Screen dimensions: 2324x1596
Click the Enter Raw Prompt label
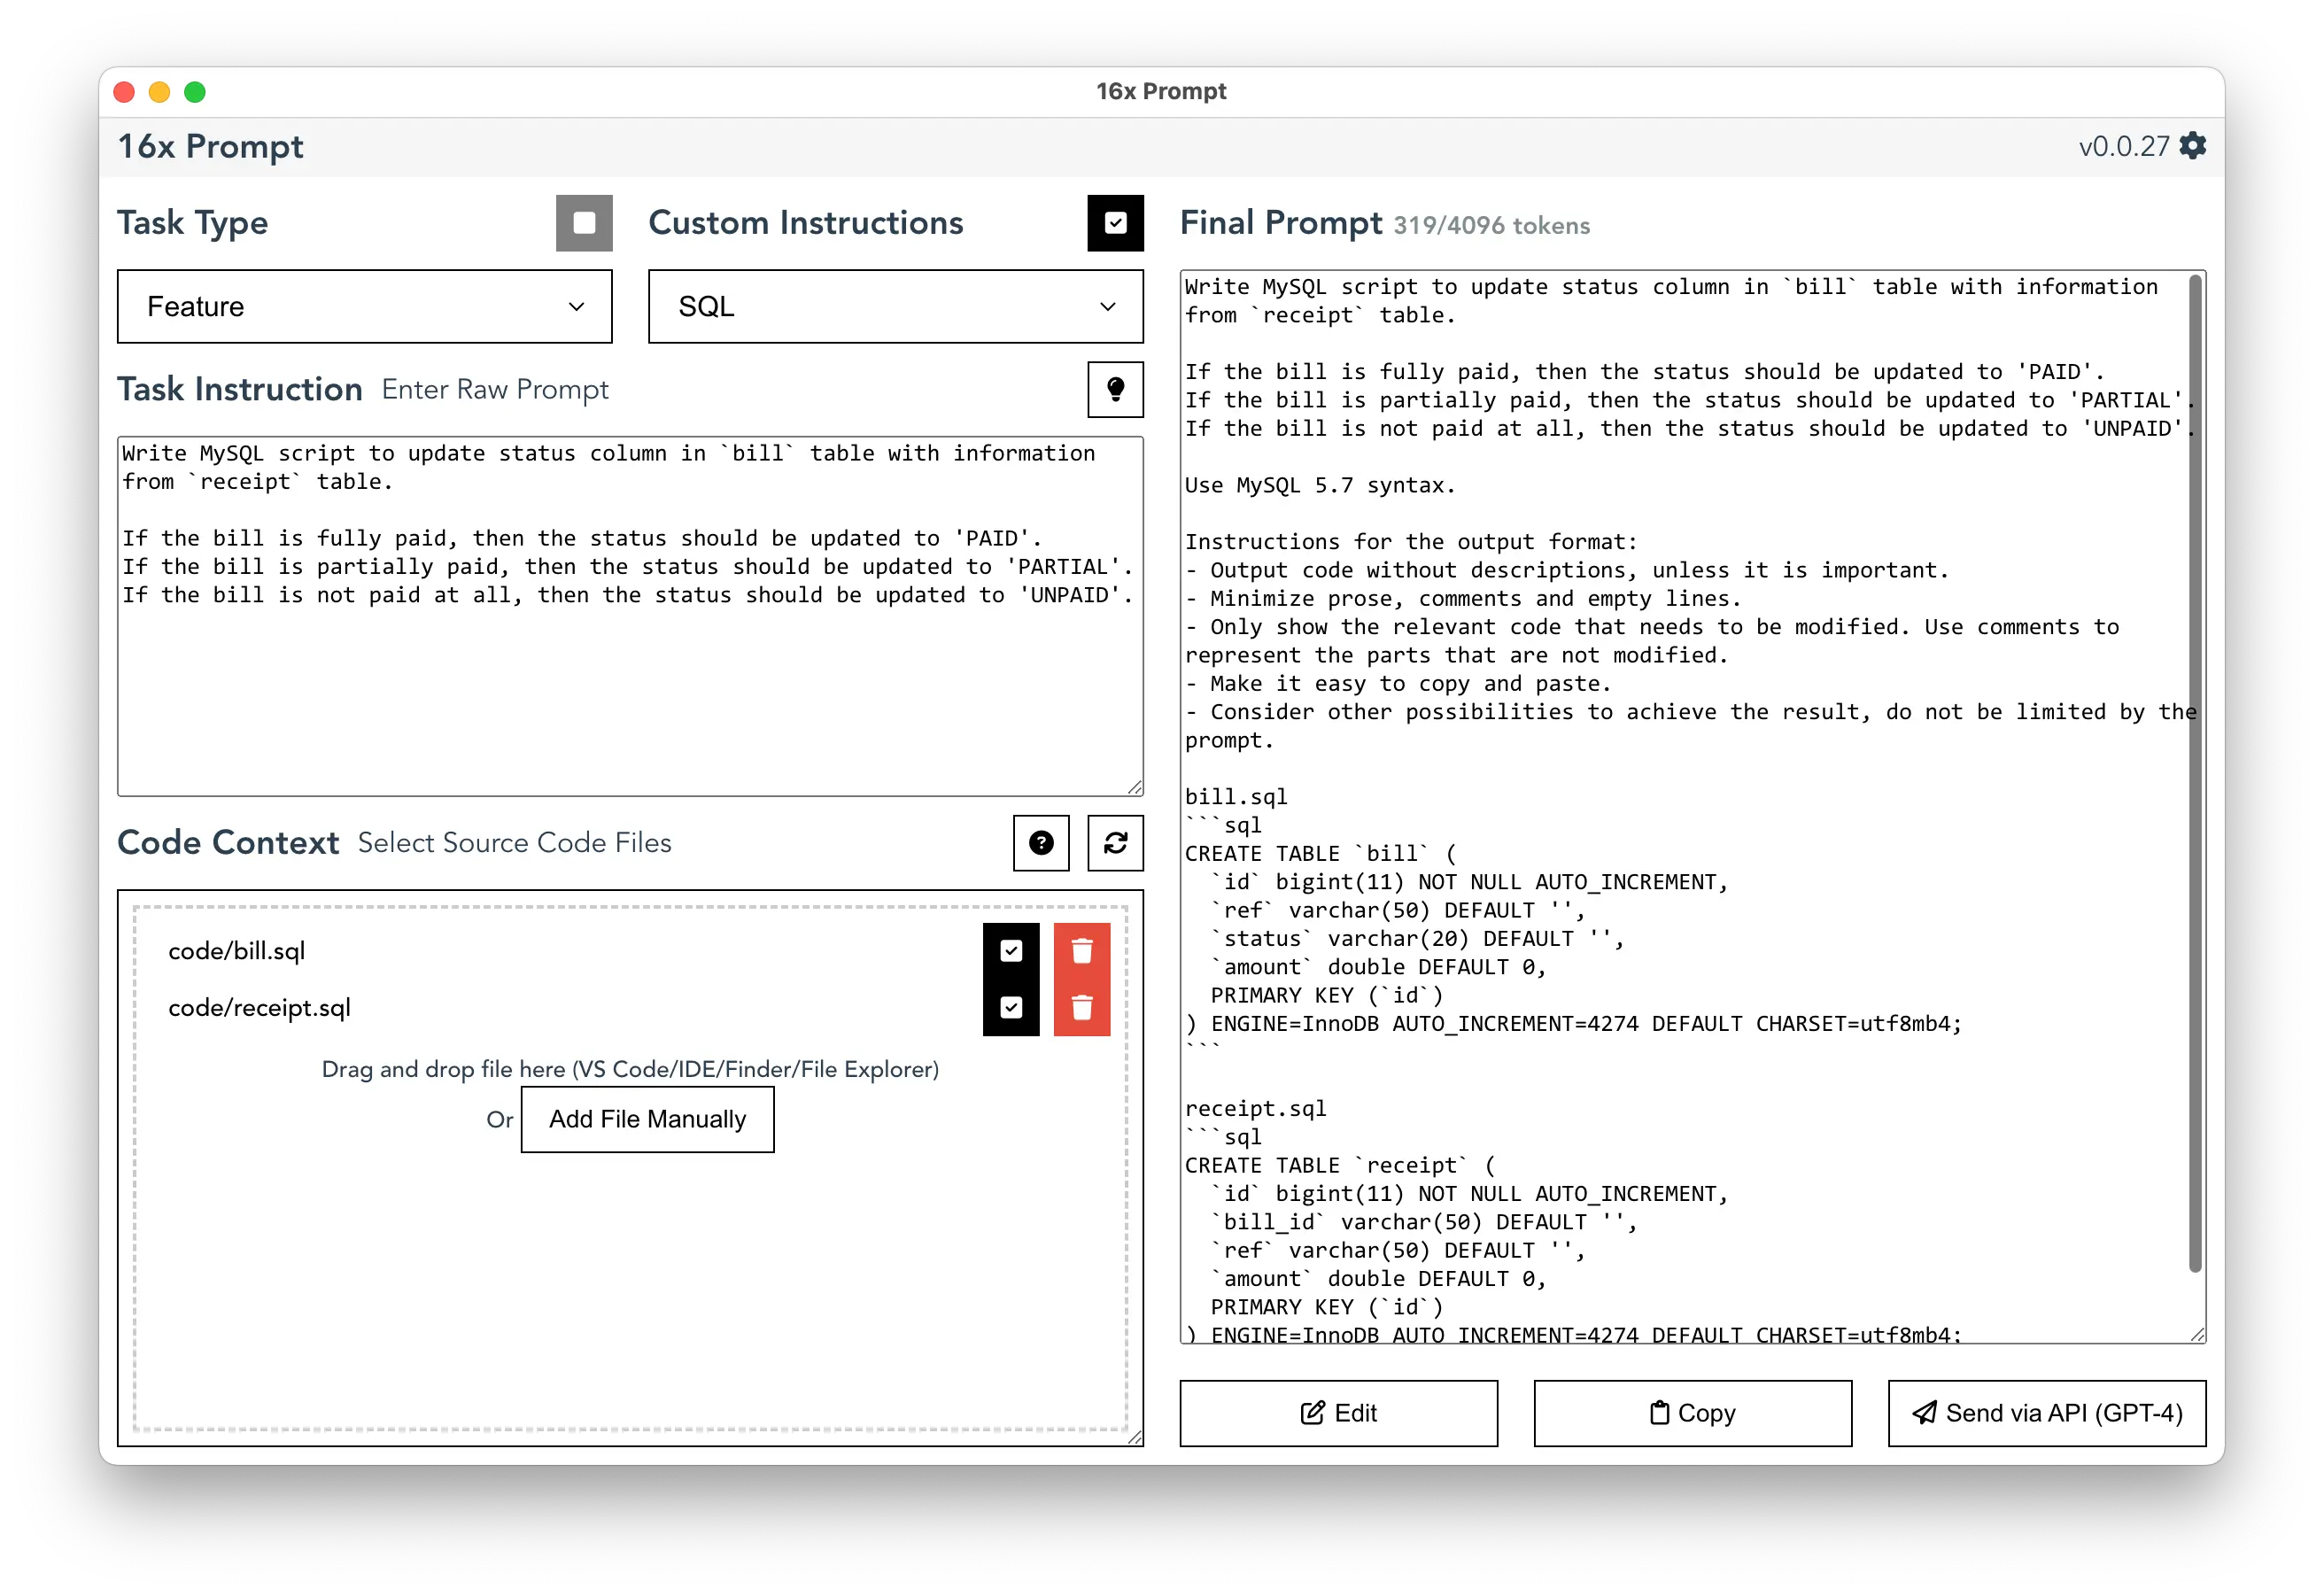[495, 389]
